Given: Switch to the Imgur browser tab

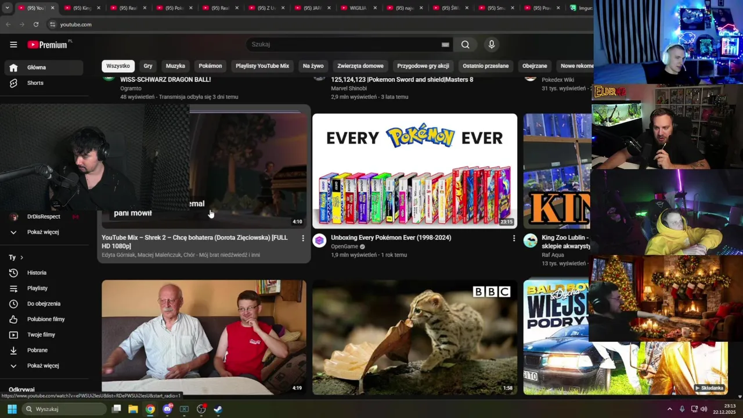Looking at the screenshot, I should (580, 8).
